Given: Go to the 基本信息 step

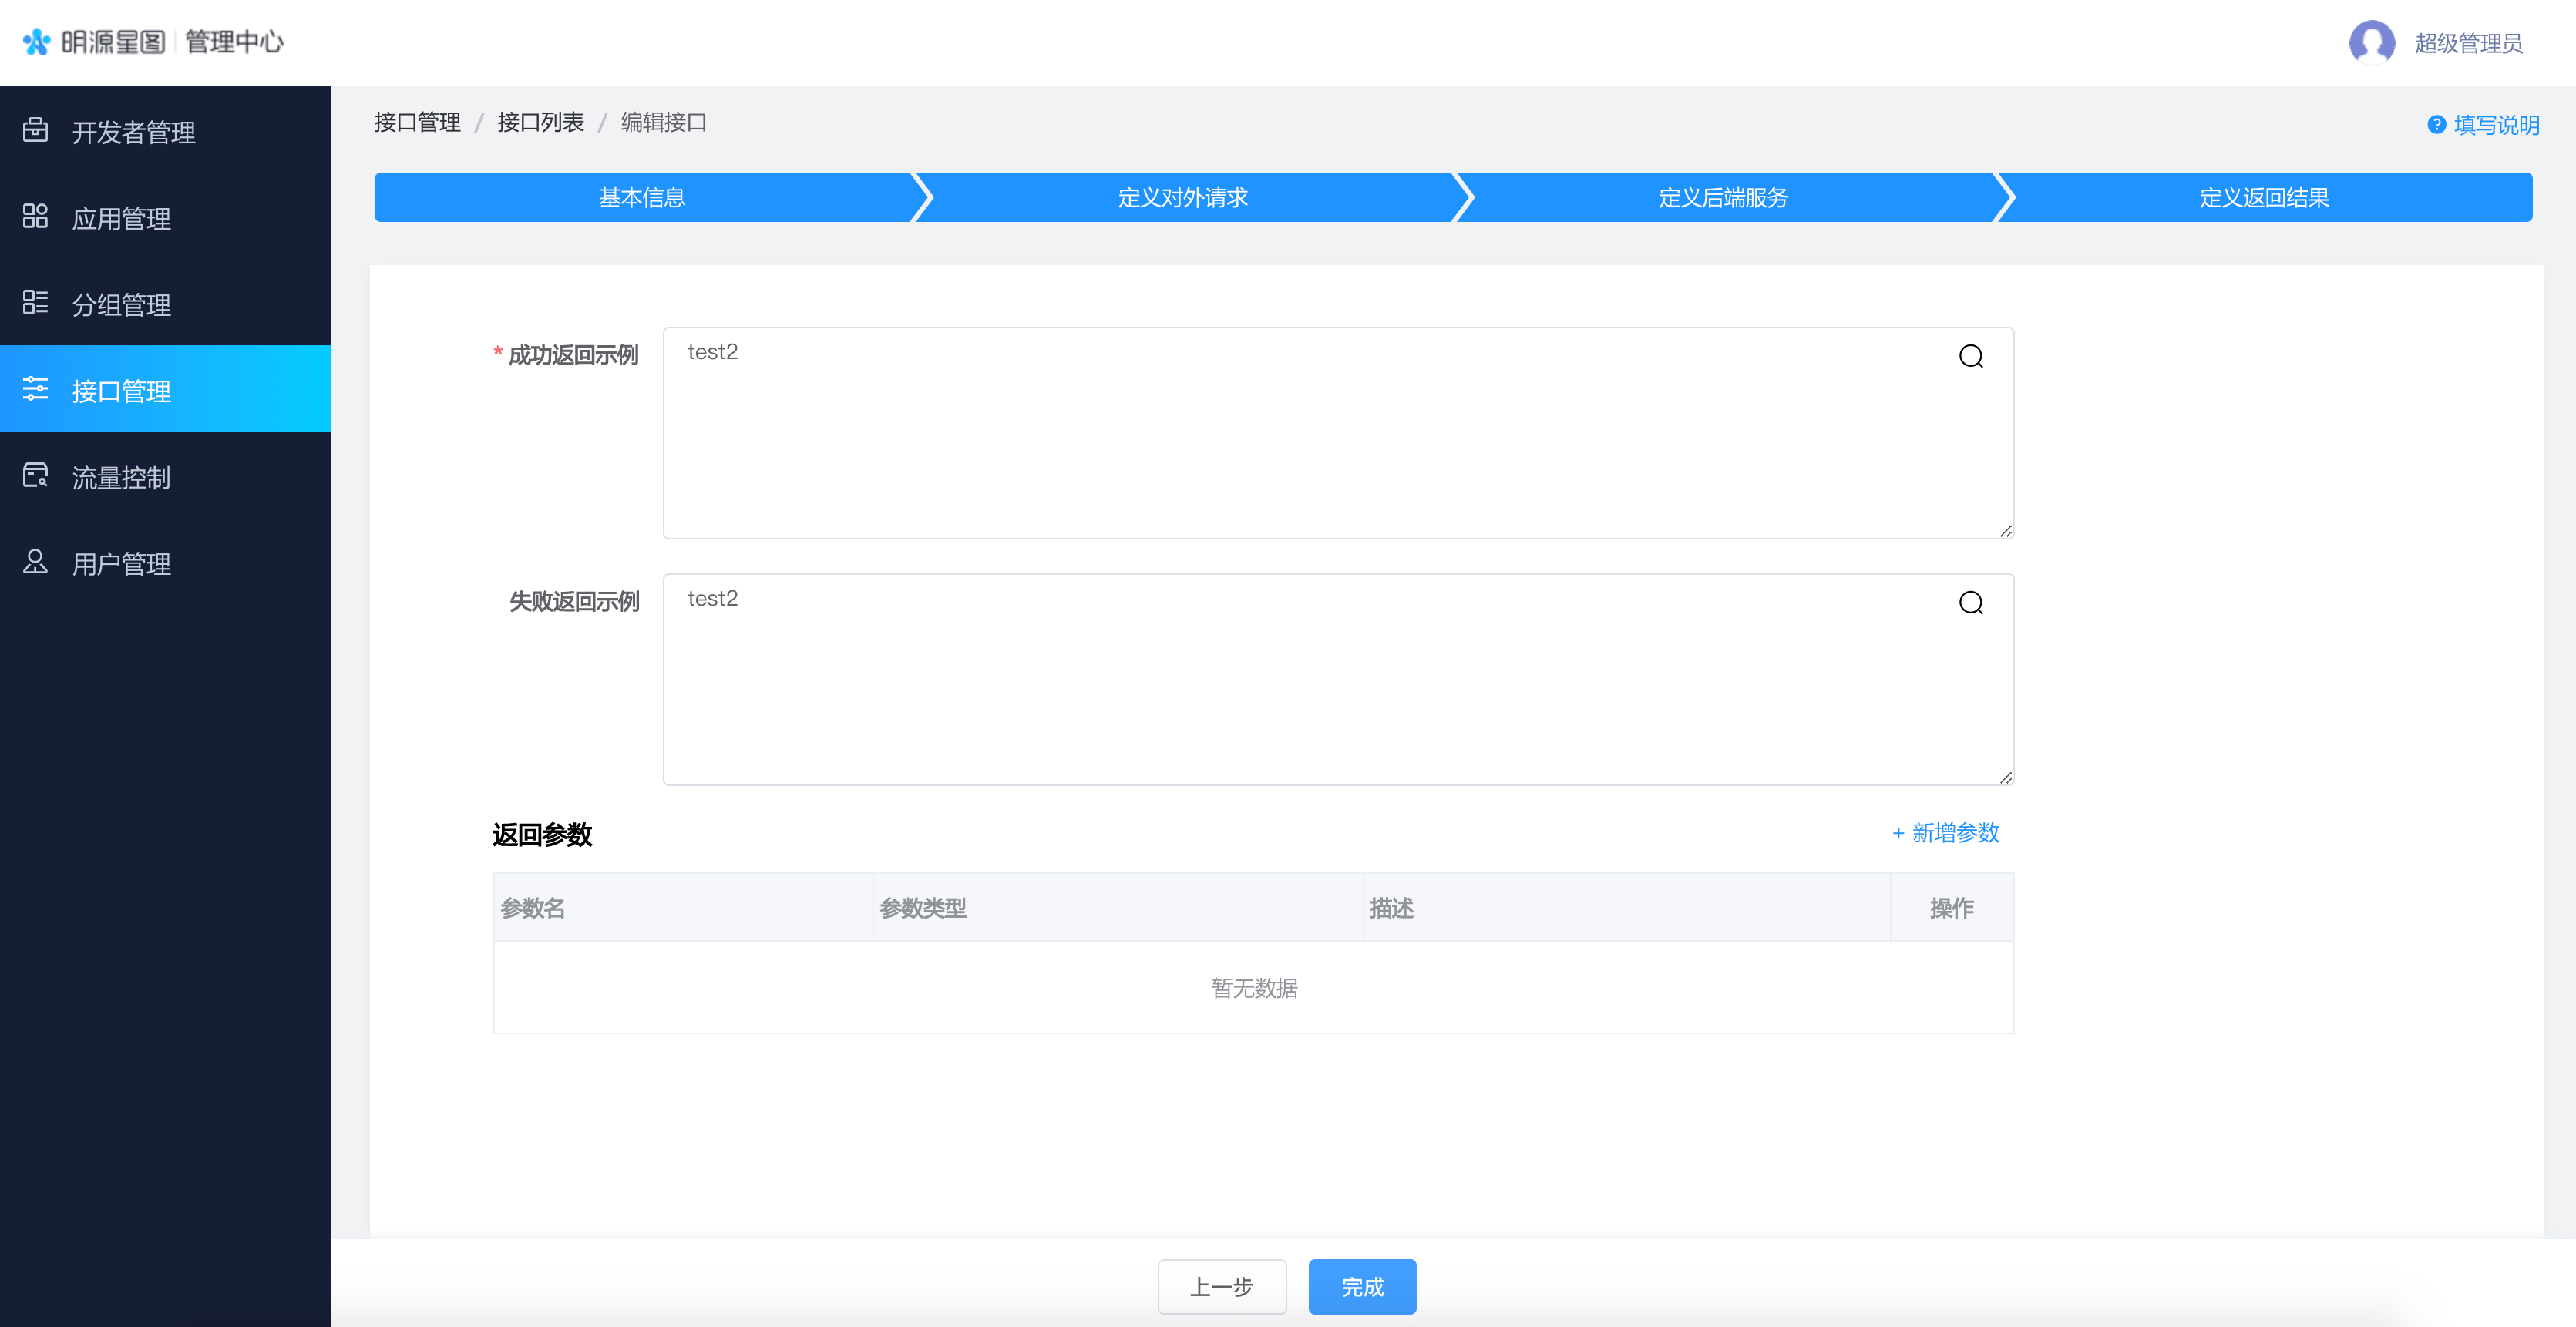Looking at the screenshot, I should tap(641, 197).
